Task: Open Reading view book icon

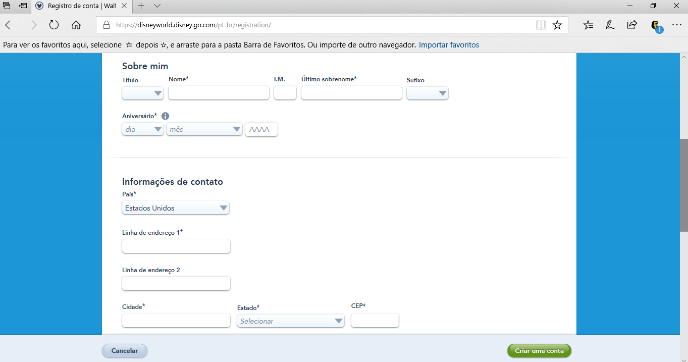Action: [x=541, y=25]
